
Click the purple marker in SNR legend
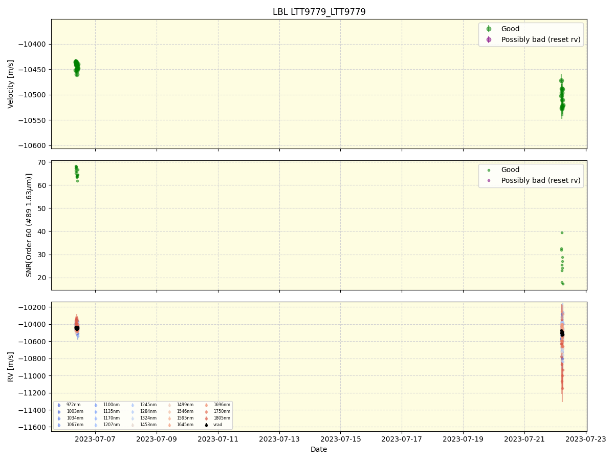489,181
